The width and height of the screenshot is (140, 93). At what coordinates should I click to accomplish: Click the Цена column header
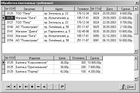click(x=62, y=58)
